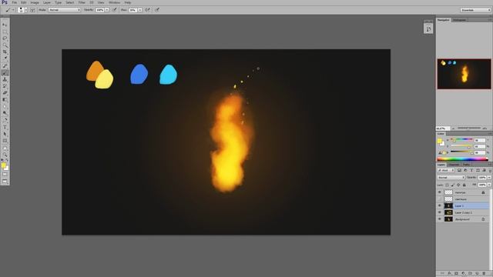Click Add layer style fx icon
The height and width of the screenshot is (277, 493).
[x=450, y=274]
